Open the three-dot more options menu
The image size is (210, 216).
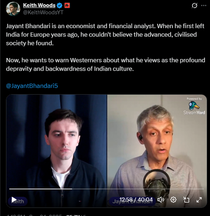pyautogui.click(x=204, y=5)
